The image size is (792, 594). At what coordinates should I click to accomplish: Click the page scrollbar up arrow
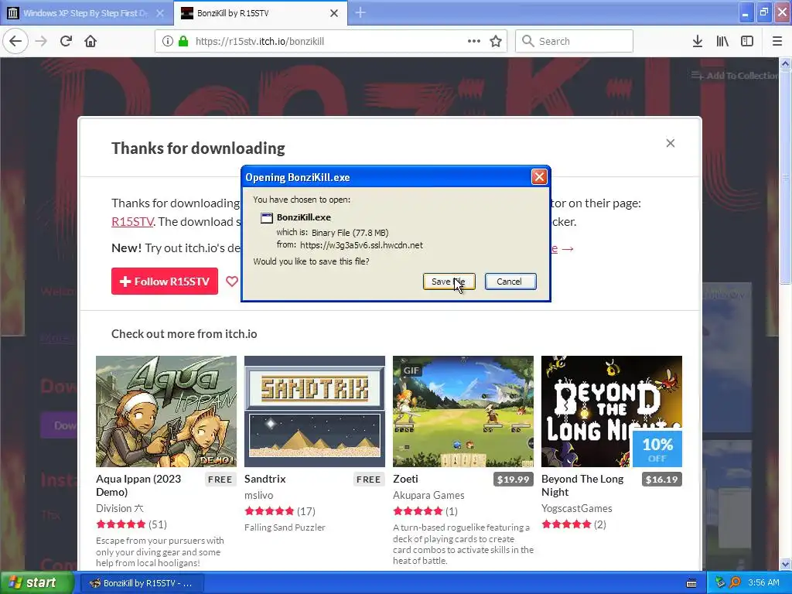[x=786, y=63]
